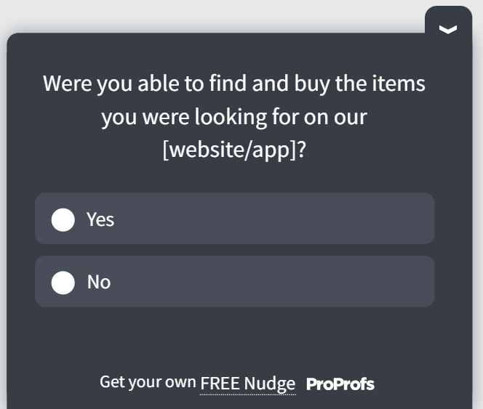The width and height of the screenshot is (483, 409).
Task: Click the ProProfs logo
Action: click(340, 384)
